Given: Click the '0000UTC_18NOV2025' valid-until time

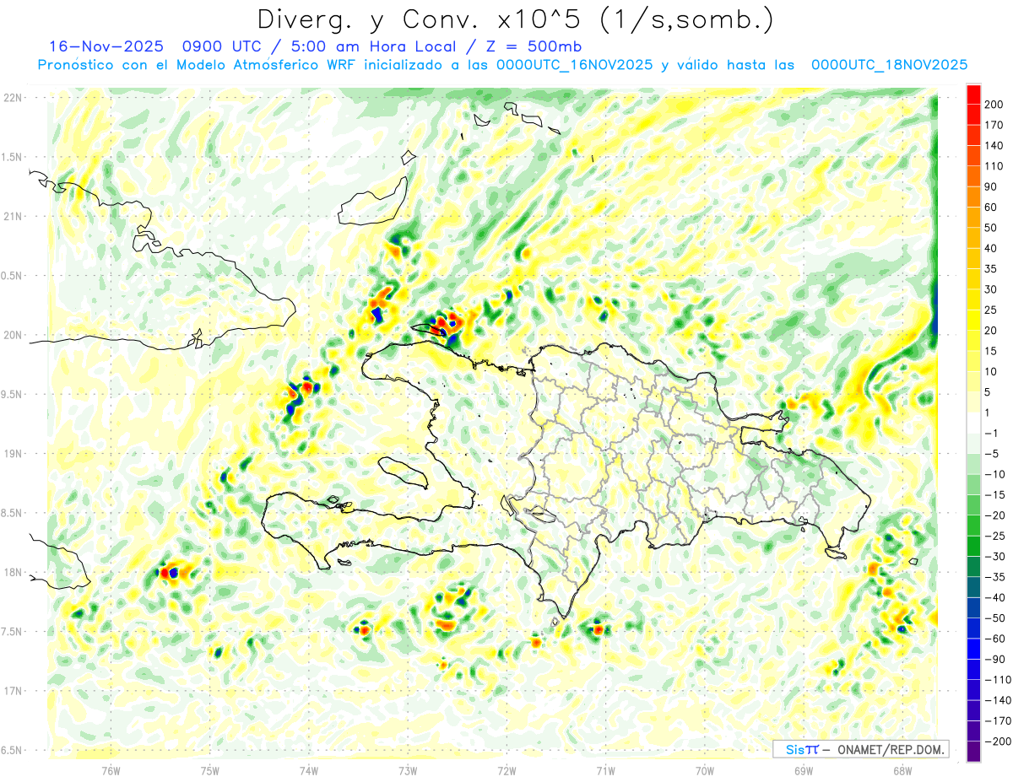Looking at the screenshot, I should (x=889, y=65).
